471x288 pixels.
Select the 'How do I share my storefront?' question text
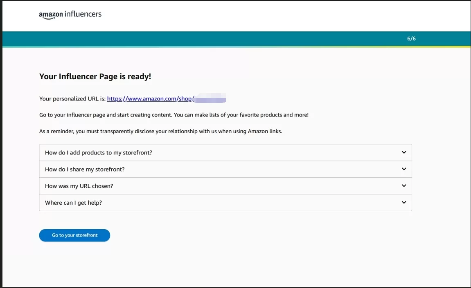point(85,170)
